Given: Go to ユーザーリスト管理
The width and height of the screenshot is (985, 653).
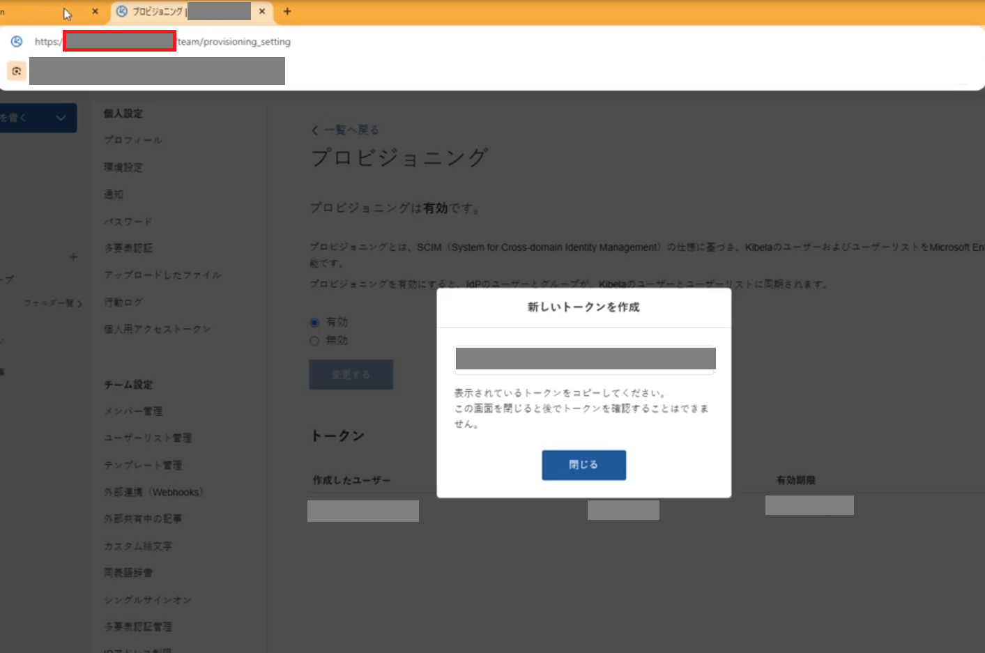Looking at the screenshot, I should pyautogui.click(x=148, y=438).
